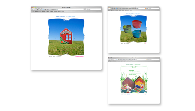Open Apple bookmarks dropdown in homepage window
Viewport: 195px width, 111px height.
pos(38,11)
